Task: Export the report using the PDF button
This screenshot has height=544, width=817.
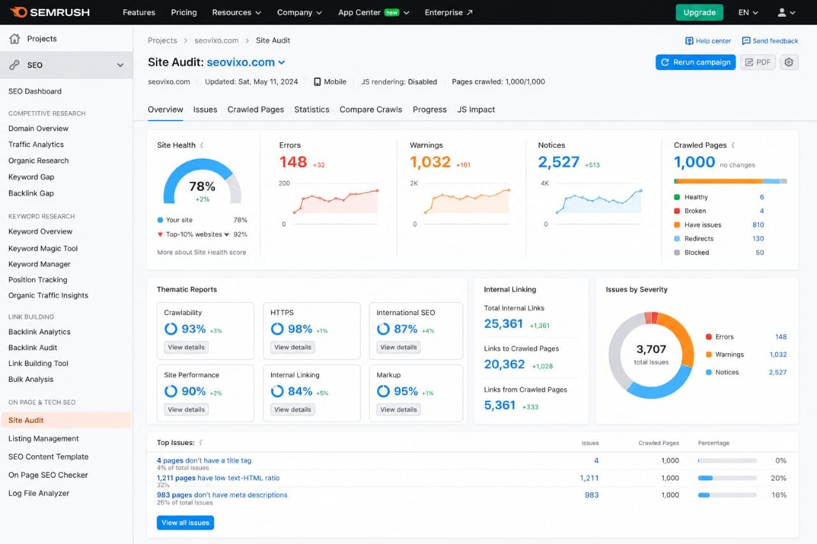Action: [x=758, y=62]
